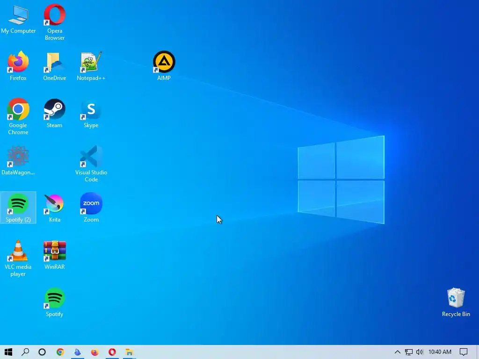
Task: Open the volume control in the tray
Action: (x=420, y=352)
